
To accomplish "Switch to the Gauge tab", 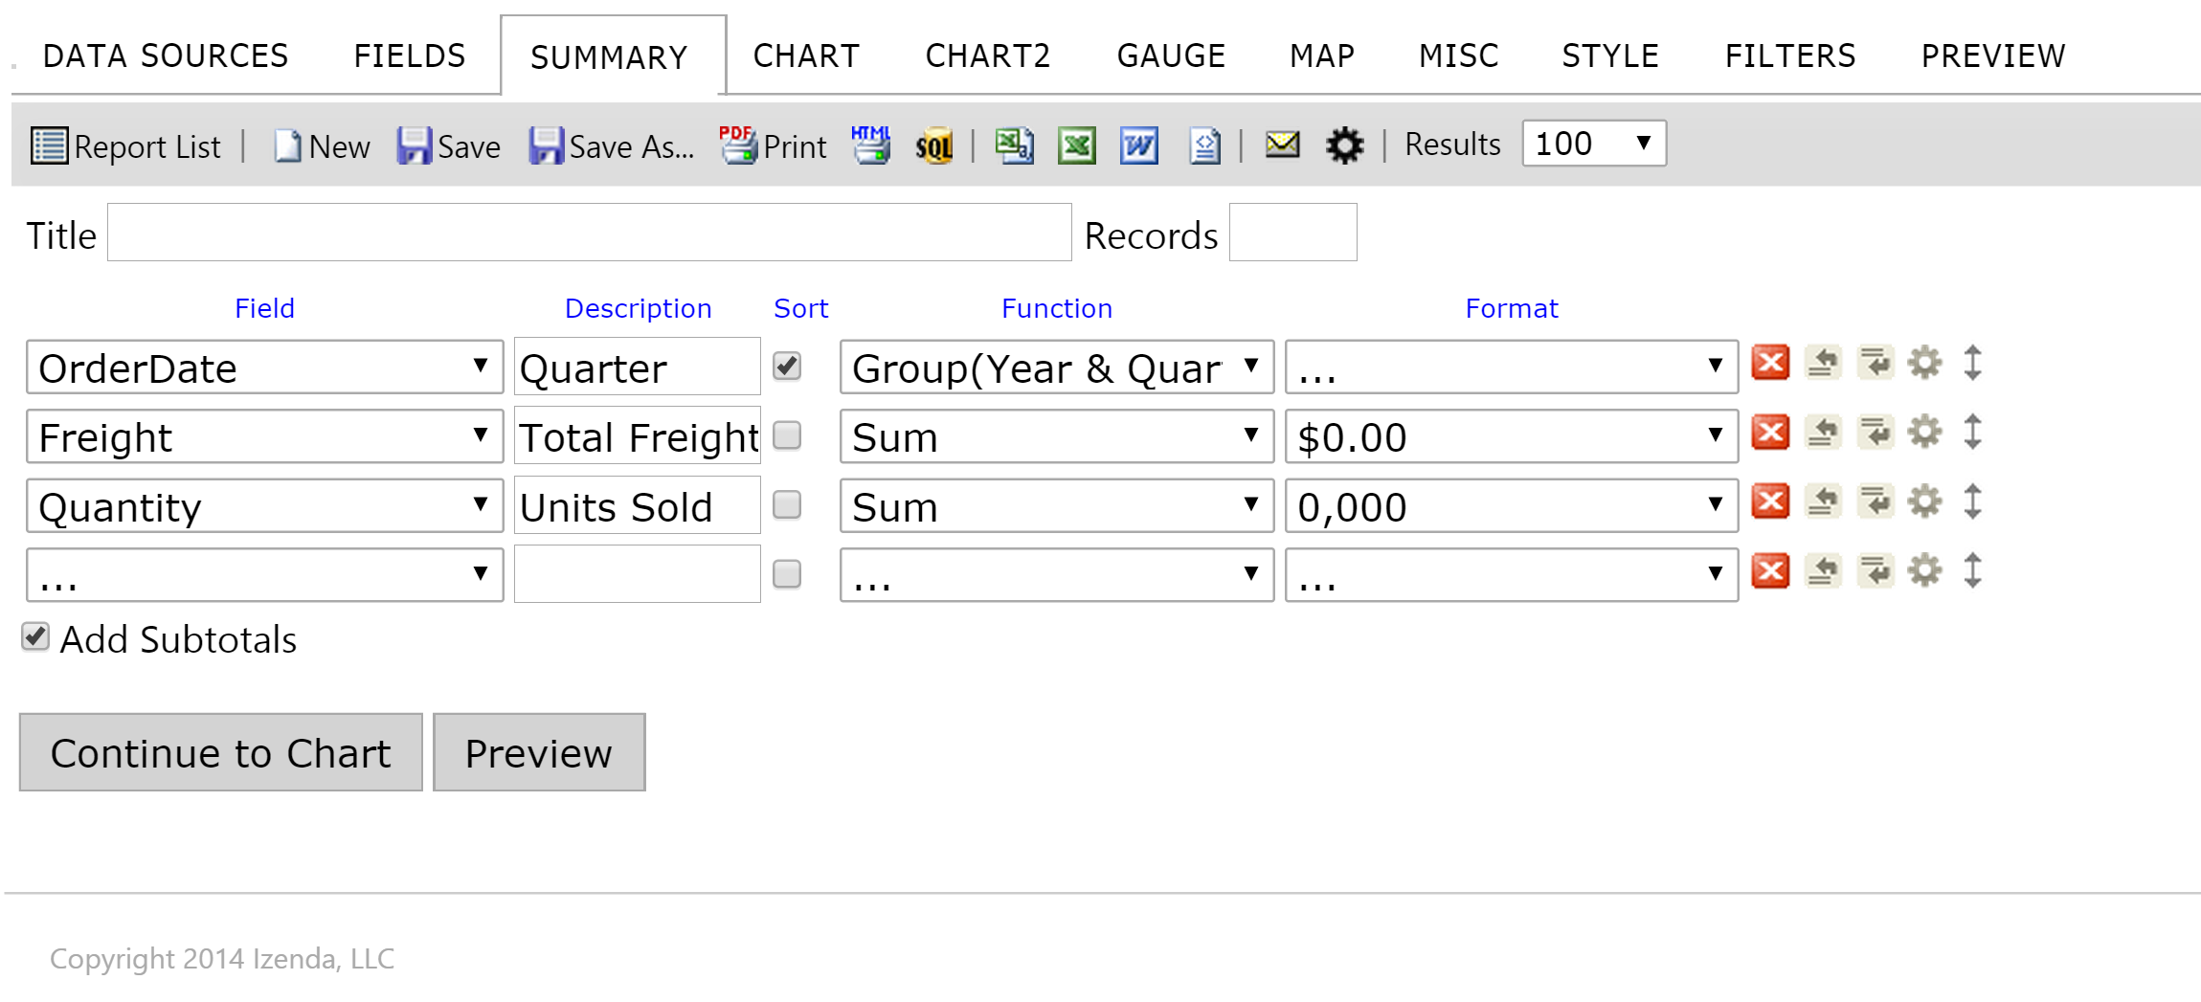I will coord(1171,56).
